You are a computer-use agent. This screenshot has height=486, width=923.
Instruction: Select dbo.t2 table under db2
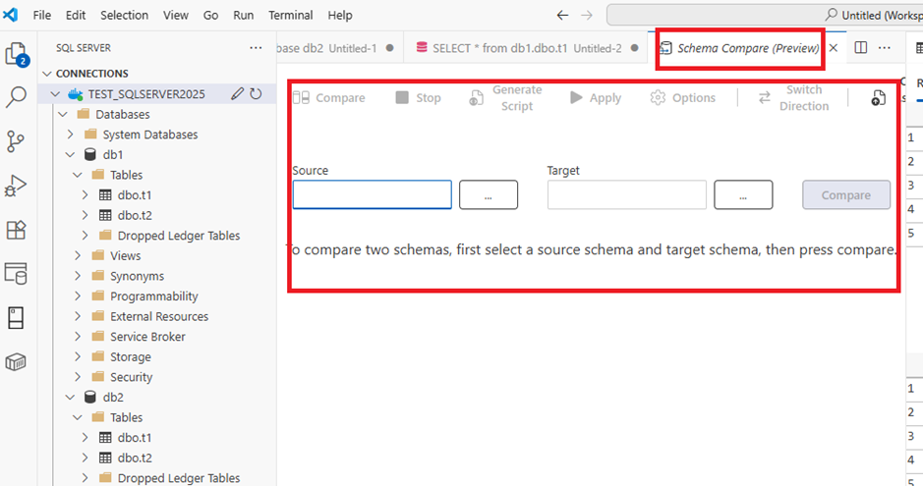[x=135, y=458]
